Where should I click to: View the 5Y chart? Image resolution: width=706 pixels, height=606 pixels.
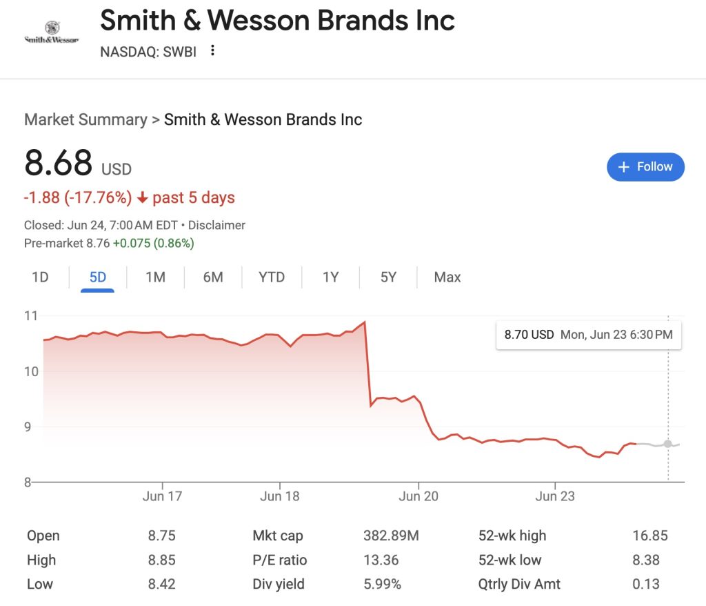[x=387, y=277]
